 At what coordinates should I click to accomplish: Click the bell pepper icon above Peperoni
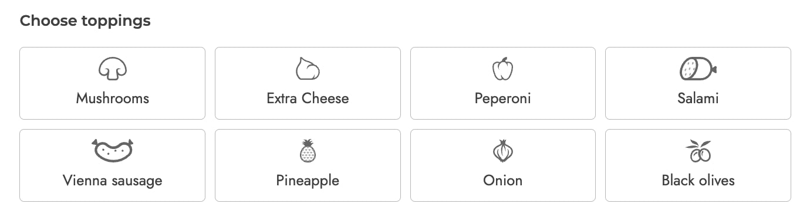502,69
